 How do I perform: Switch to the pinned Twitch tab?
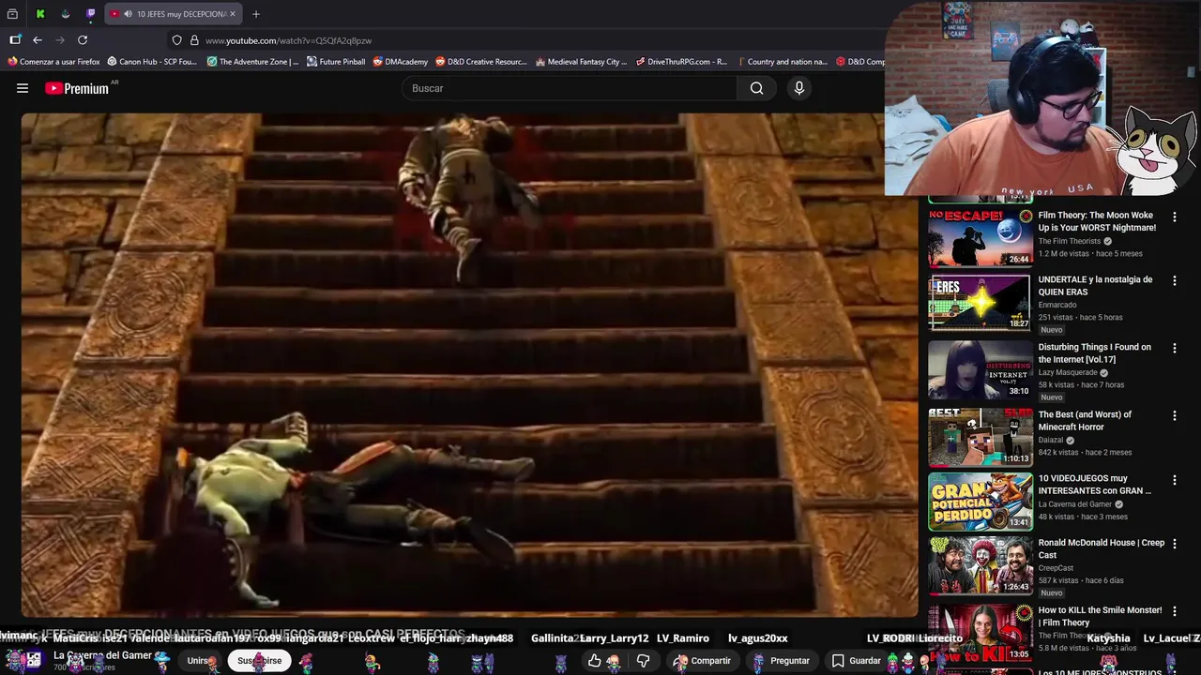pyautogui.click(x=91, y=14)
